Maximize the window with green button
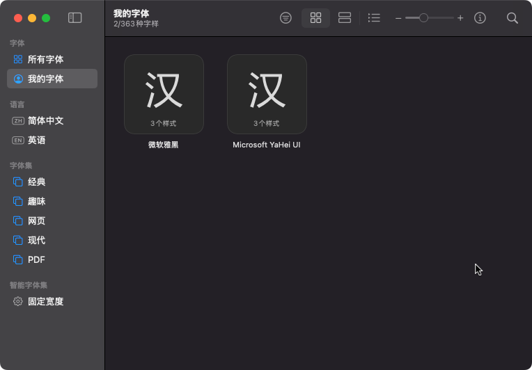Image resolution: width=532 pixels, height=370 pixels. point(46,18)
